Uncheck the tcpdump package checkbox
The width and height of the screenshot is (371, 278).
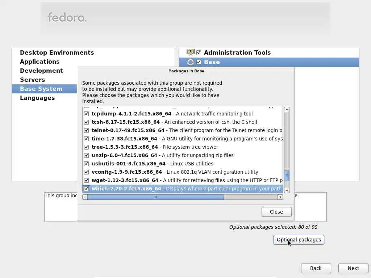click(x=86, y=114)
